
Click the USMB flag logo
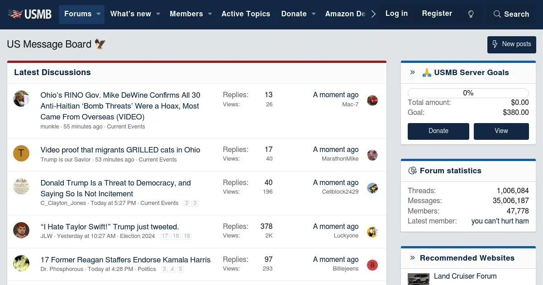(30, 14)
